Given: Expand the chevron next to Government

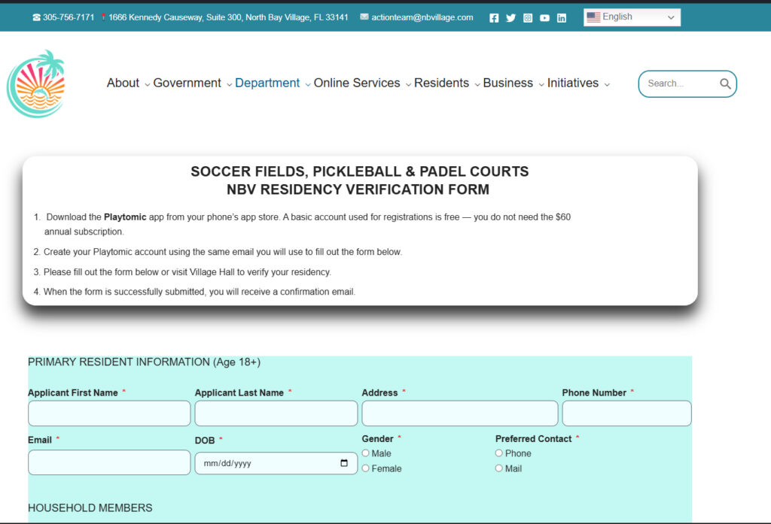Looking at the screenshot, I should (x=229, y=84).
